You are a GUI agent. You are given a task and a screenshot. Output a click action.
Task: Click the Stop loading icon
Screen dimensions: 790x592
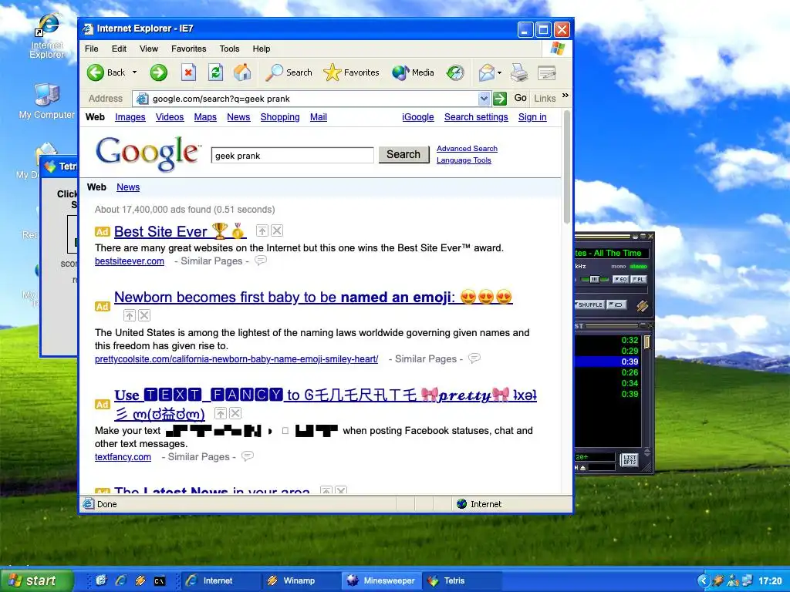point(188,72)
